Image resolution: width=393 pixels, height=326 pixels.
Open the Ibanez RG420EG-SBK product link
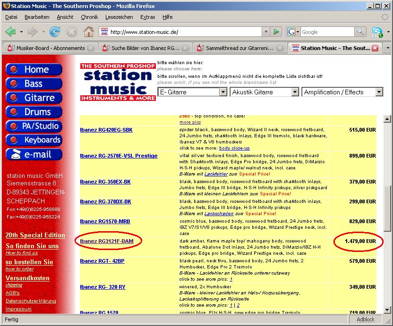tap(106, 130)
